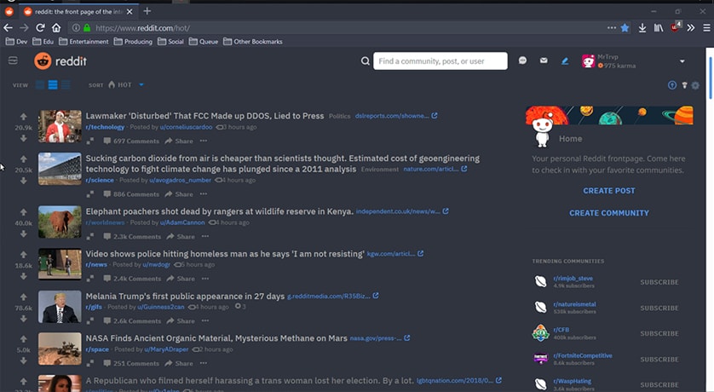Screen dimensions: 714x392
Task: Click the bookmark star icon
Action: [625, 28]
